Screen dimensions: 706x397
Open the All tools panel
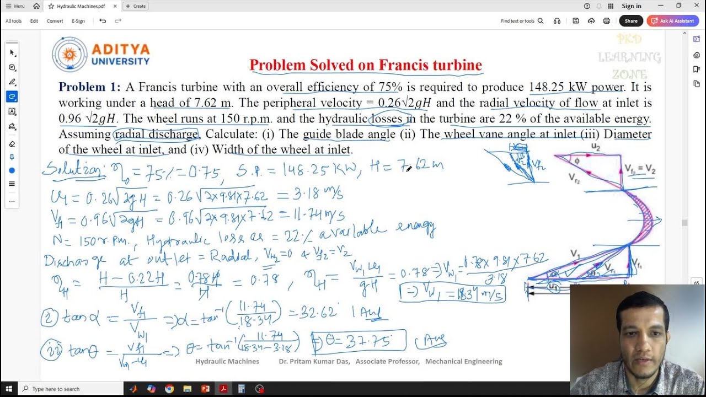click(x=13, y=21)
